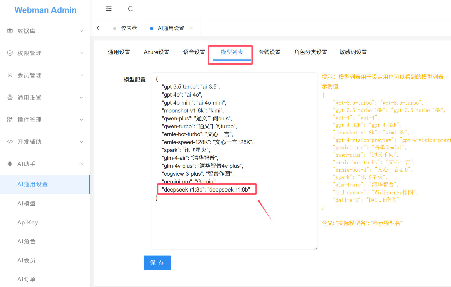
Task: Click the "glm-4v-plus" config line
Action: (x=202, y=166)
